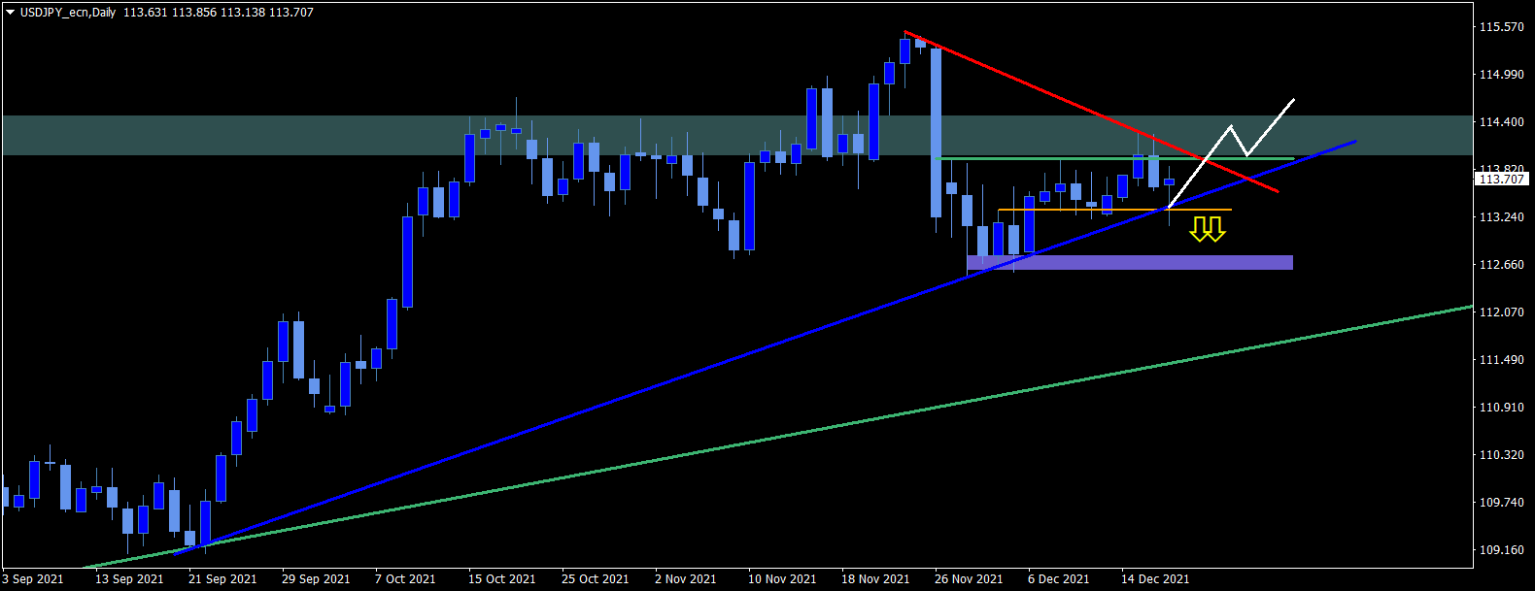Select the red descending trendline
Image resolution: width=1535 pixels, height=591 pixels.
click(x=1090, y=112)
